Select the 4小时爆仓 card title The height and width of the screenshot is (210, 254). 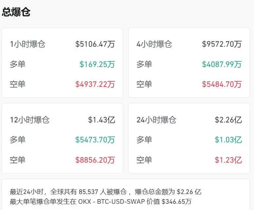(x=154, y=44)
